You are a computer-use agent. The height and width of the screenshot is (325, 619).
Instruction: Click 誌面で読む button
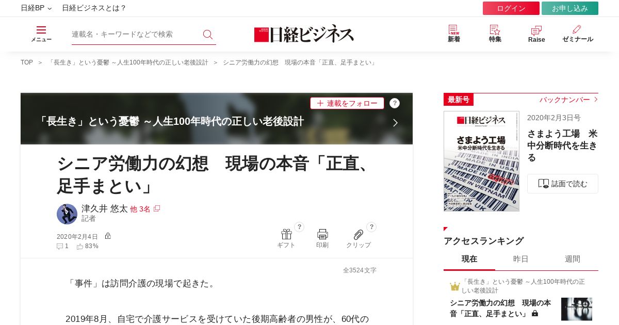pyautogui.click(x=563, y=184)
